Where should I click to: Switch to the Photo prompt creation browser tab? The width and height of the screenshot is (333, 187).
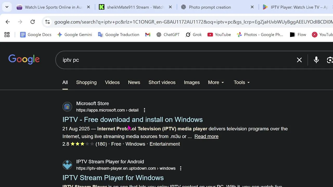(x=210, y=7)
